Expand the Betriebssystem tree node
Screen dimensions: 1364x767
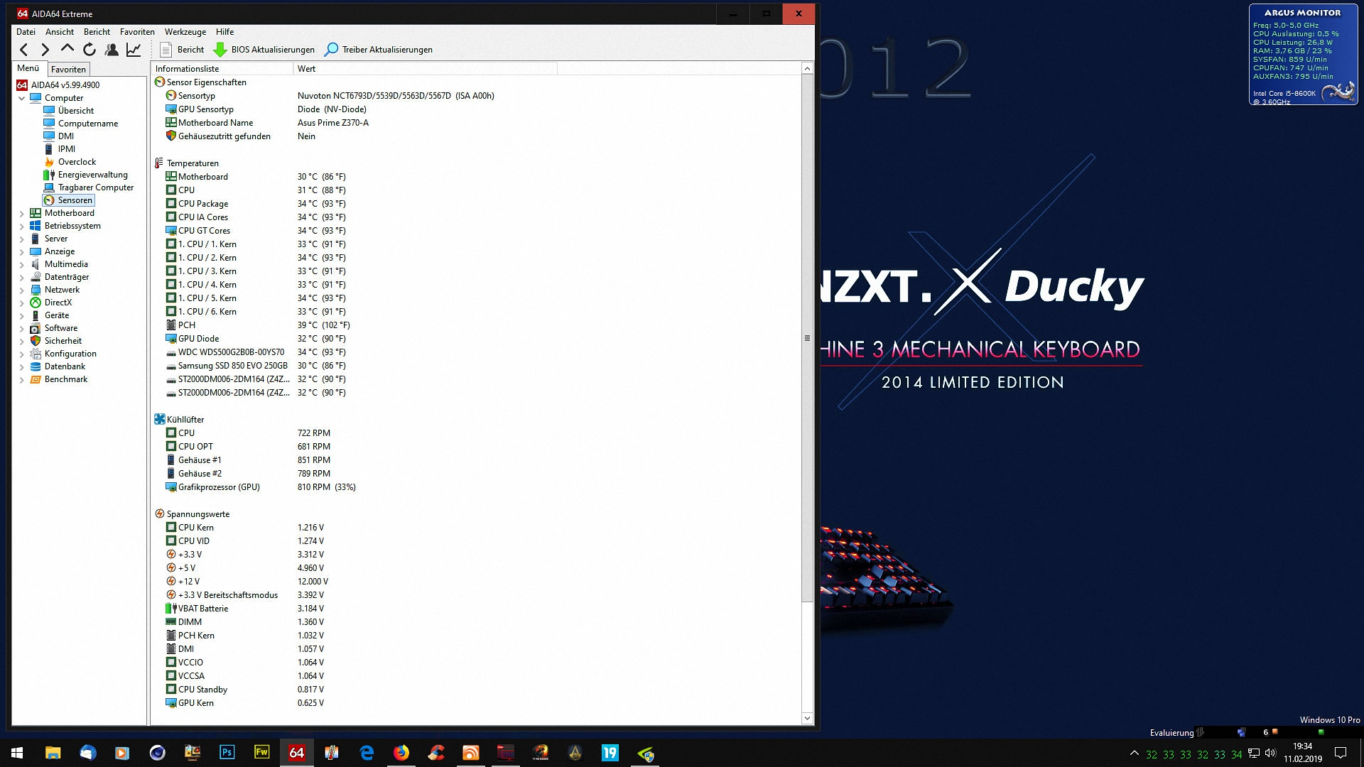[x=21, y=226]
